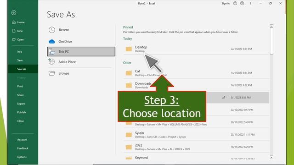Pin the highlighted folder using pin icon
294x165 pixels.
[224, 98]
